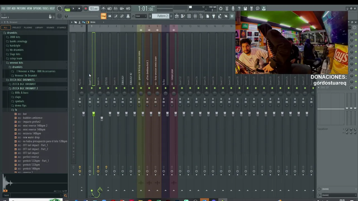
Task: Mute the ZENOLOGY mixer track
Action: (124, 88)
